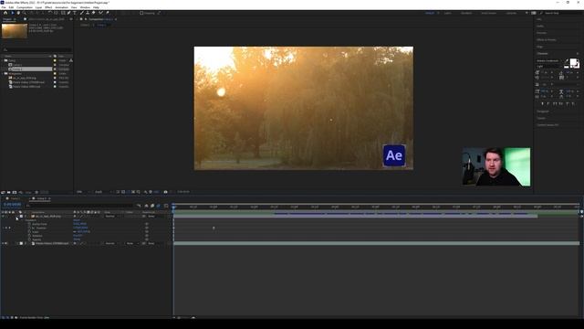Click new folder icon in Project panel

[x=8, y=192]
